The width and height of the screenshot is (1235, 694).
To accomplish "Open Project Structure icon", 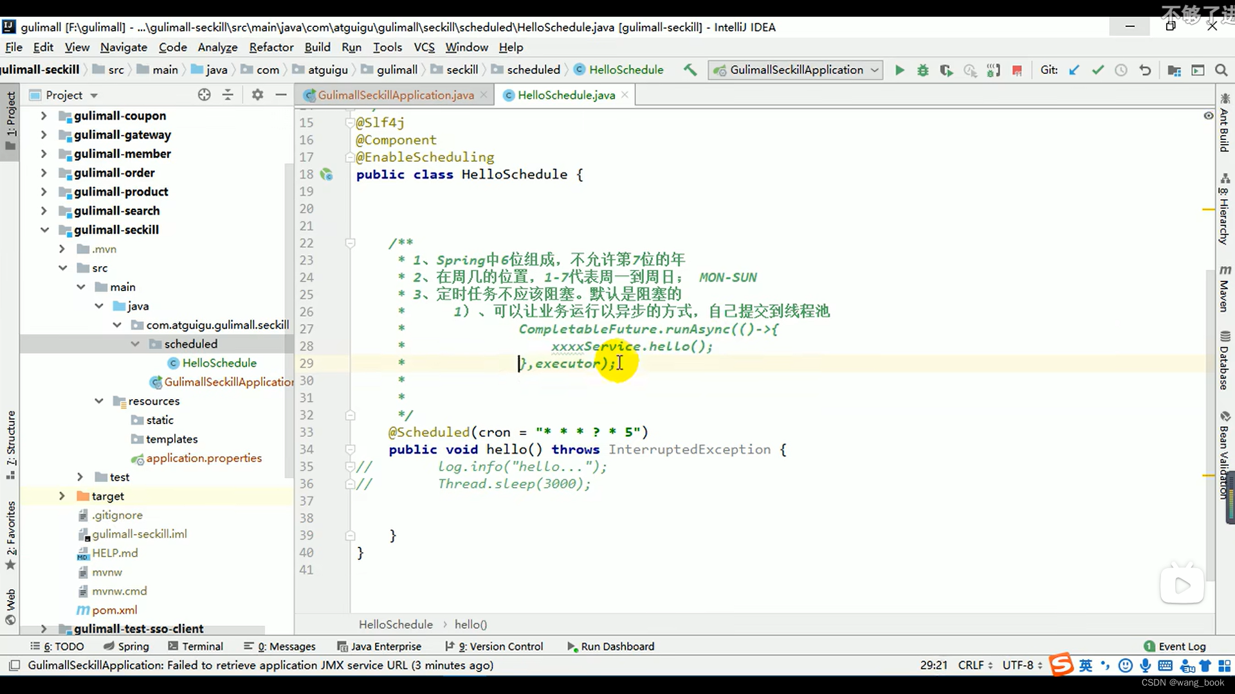I will pyautogui.click(x=1174, y=70).
